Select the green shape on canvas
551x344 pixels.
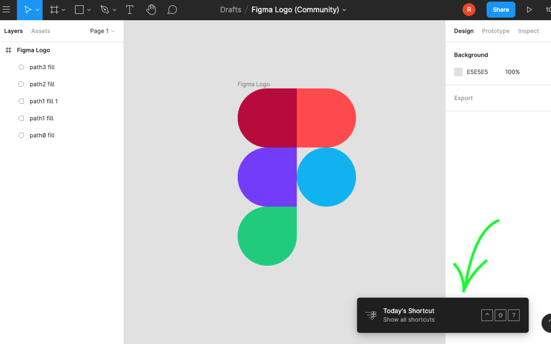pos(267,236)
